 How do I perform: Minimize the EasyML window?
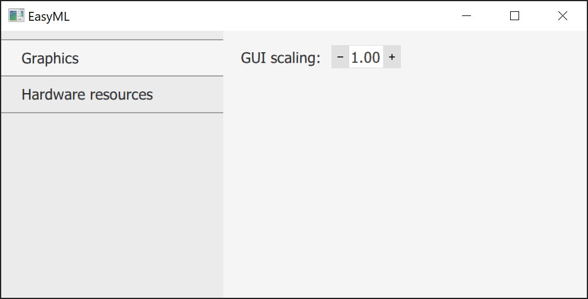point(467,16)
